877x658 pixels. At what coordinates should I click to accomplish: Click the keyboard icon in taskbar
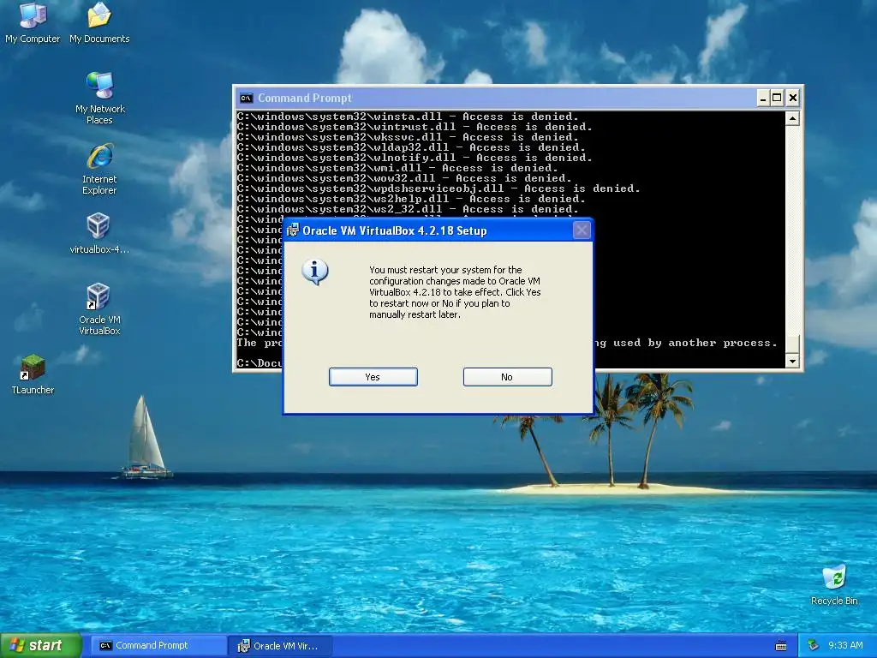(781, 646)
